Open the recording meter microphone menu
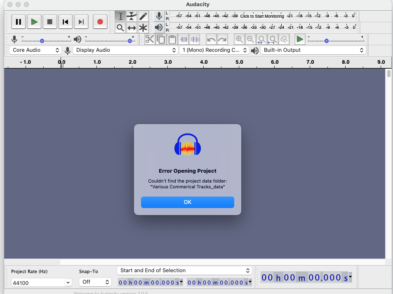The height and width of the screenshot is (294, 393). pyautogui.click(x=159, y=16)
